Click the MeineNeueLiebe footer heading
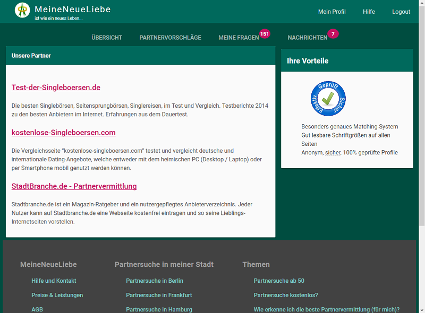Viewport: 425px width, 313px height. [x=48, y=264]
